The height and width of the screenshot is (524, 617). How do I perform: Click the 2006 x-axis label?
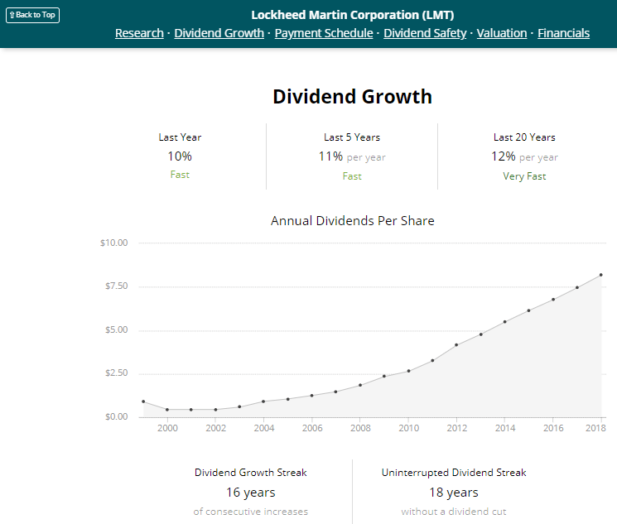[312, 428]
